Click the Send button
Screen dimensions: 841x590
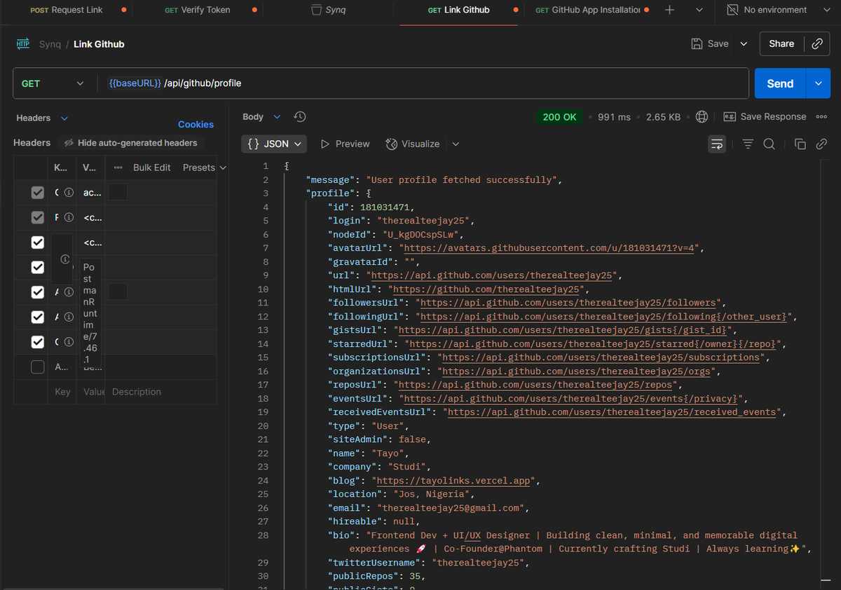coord(779,83)
